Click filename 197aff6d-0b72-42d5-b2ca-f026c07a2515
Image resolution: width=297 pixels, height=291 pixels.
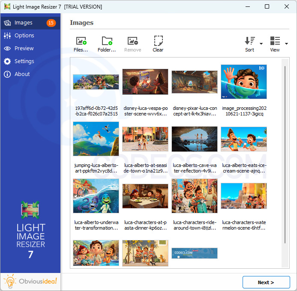coord(96,111)
